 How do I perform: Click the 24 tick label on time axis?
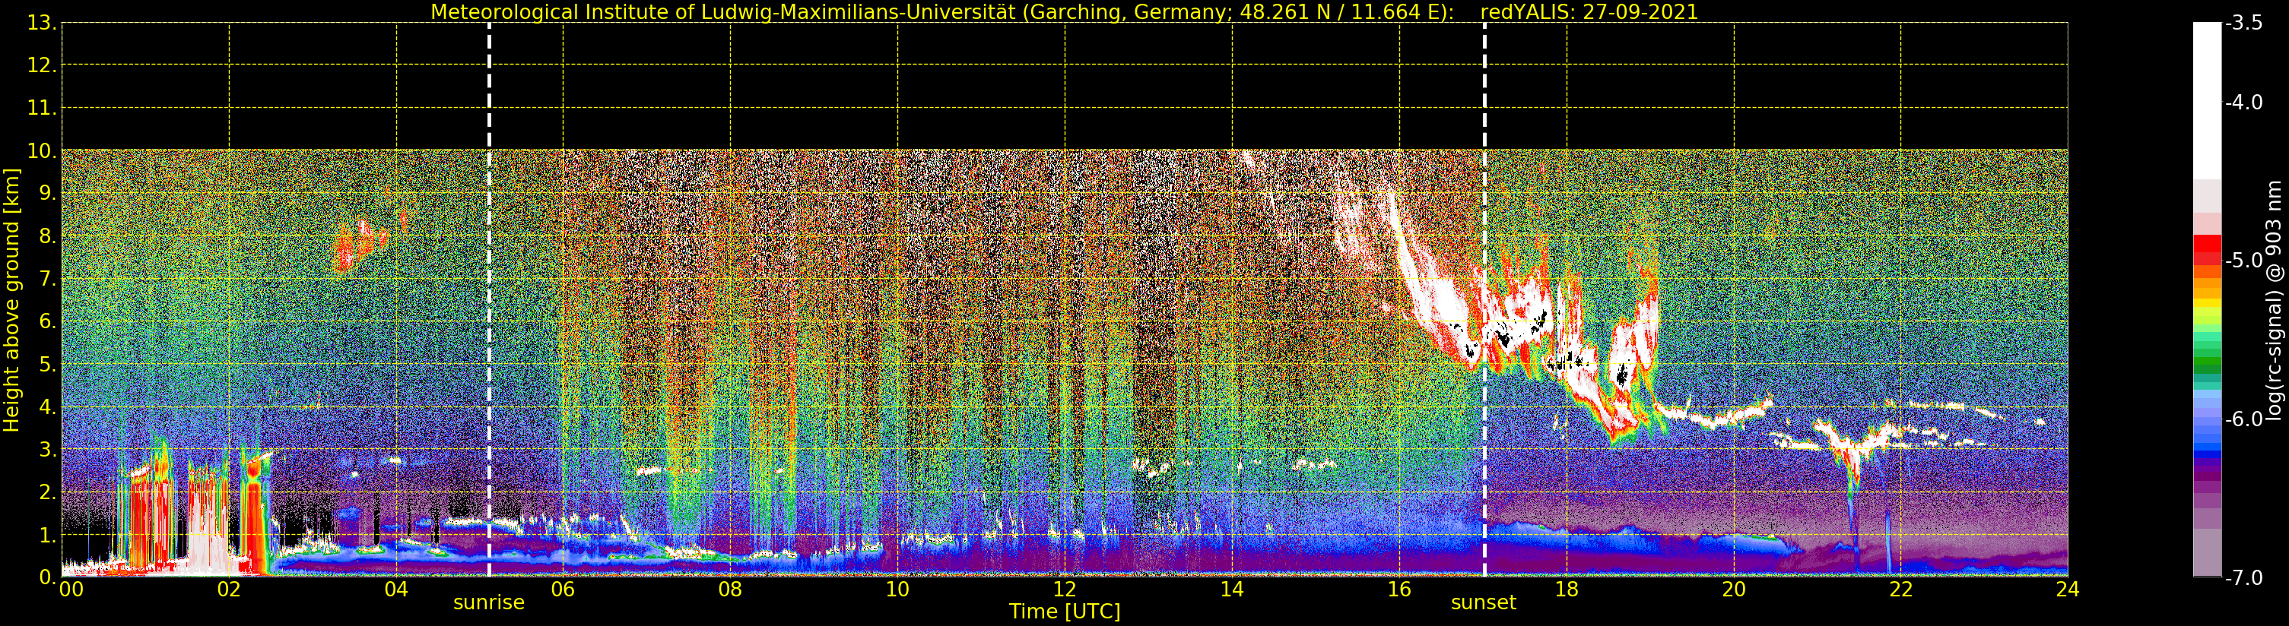(2068, 590)
